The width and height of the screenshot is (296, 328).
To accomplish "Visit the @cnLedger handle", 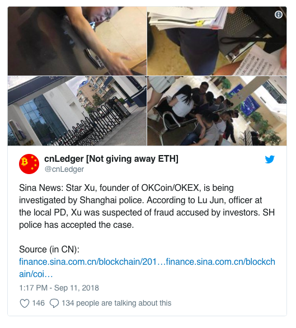I will pos(64,169).
